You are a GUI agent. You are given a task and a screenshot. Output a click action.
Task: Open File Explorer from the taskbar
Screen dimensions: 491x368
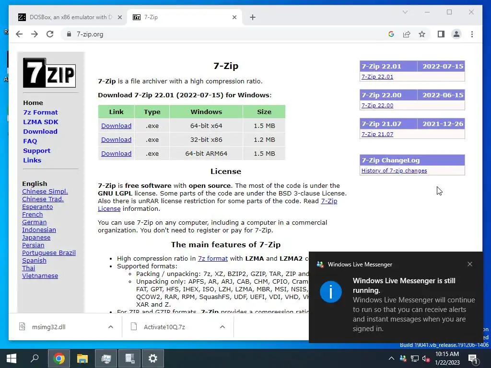(82, 358)
